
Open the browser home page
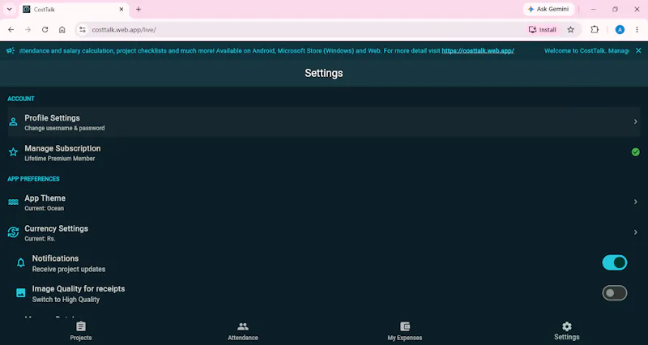coord(62,30)
